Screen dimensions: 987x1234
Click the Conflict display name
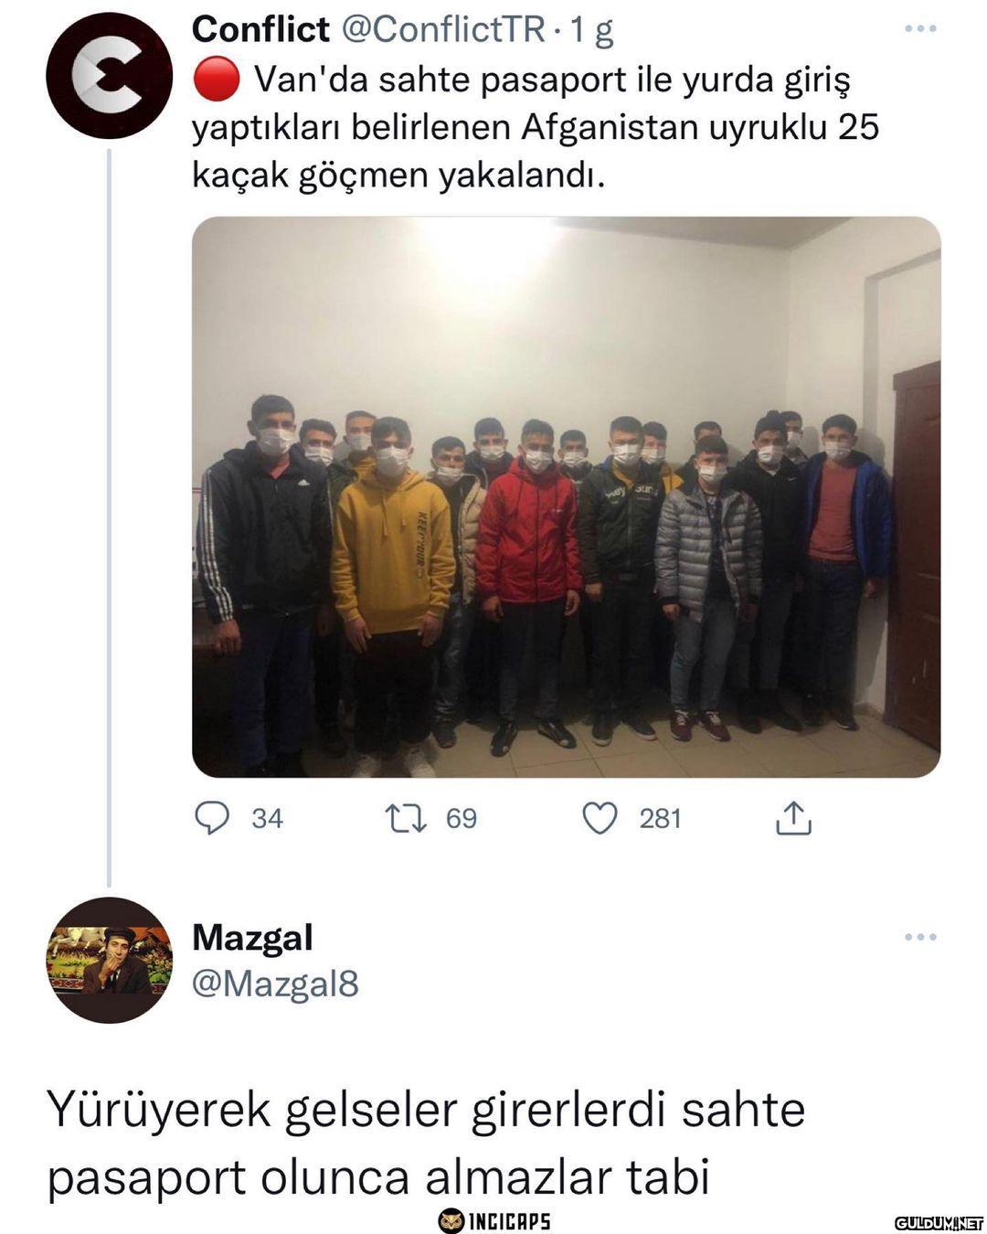[x=260, y=29]
